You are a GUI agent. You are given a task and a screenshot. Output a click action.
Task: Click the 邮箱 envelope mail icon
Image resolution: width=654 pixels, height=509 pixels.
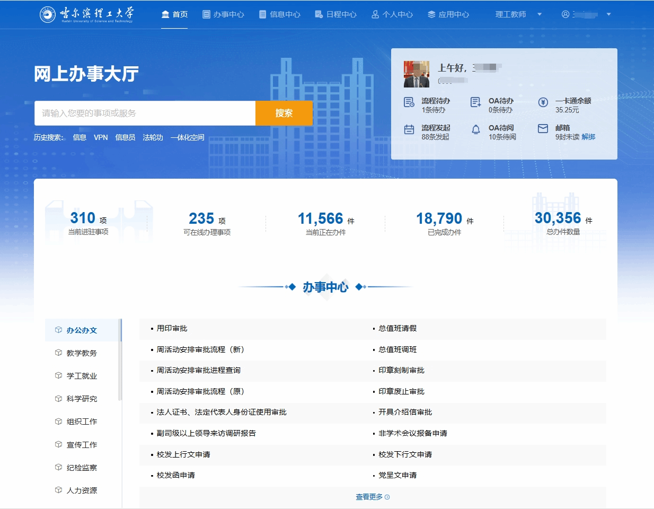tap(543, 129)
